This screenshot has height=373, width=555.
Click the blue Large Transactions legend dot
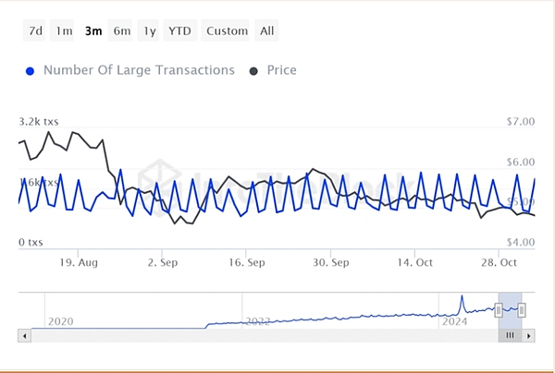pos(31,71)
